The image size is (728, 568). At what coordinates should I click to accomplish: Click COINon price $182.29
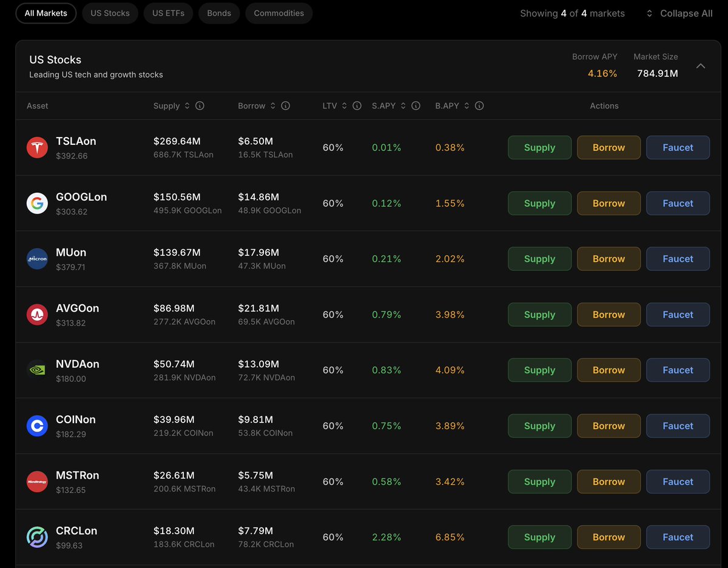point(71,434)
